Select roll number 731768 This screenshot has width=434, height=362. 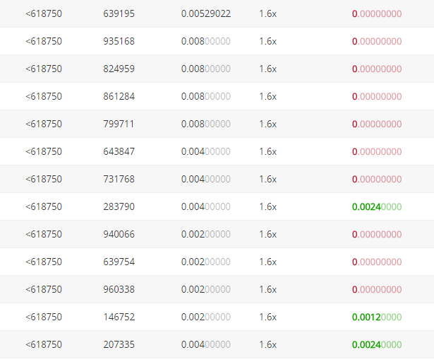tap(119, 179)
